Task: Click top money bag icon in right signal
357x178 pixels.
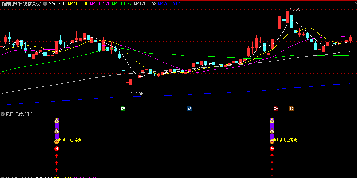Action: pyautogui.click(x=272, y=121)
